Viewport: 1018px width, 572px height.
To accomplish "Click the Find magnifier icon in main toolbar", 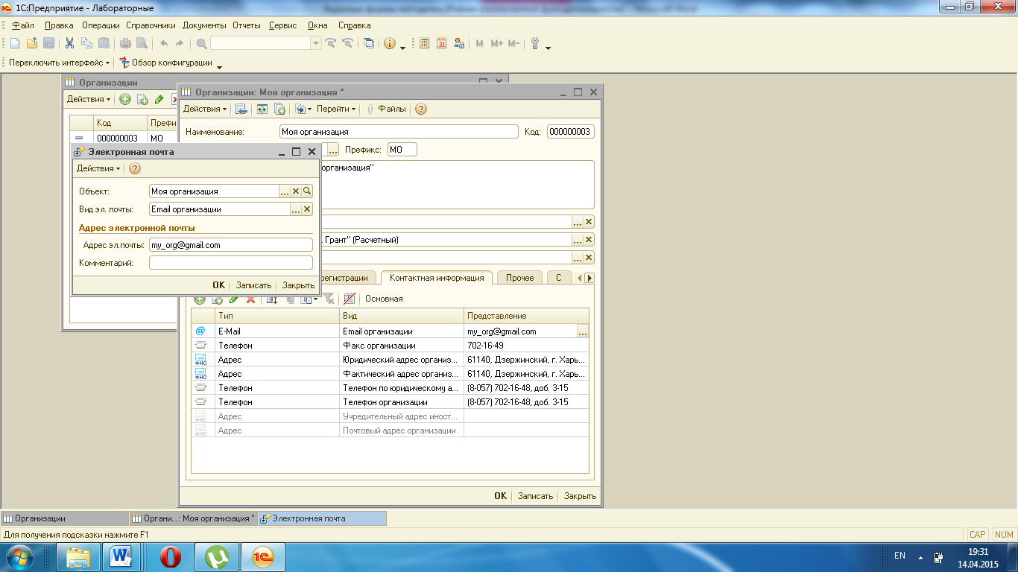I will [x=201, y=43].
